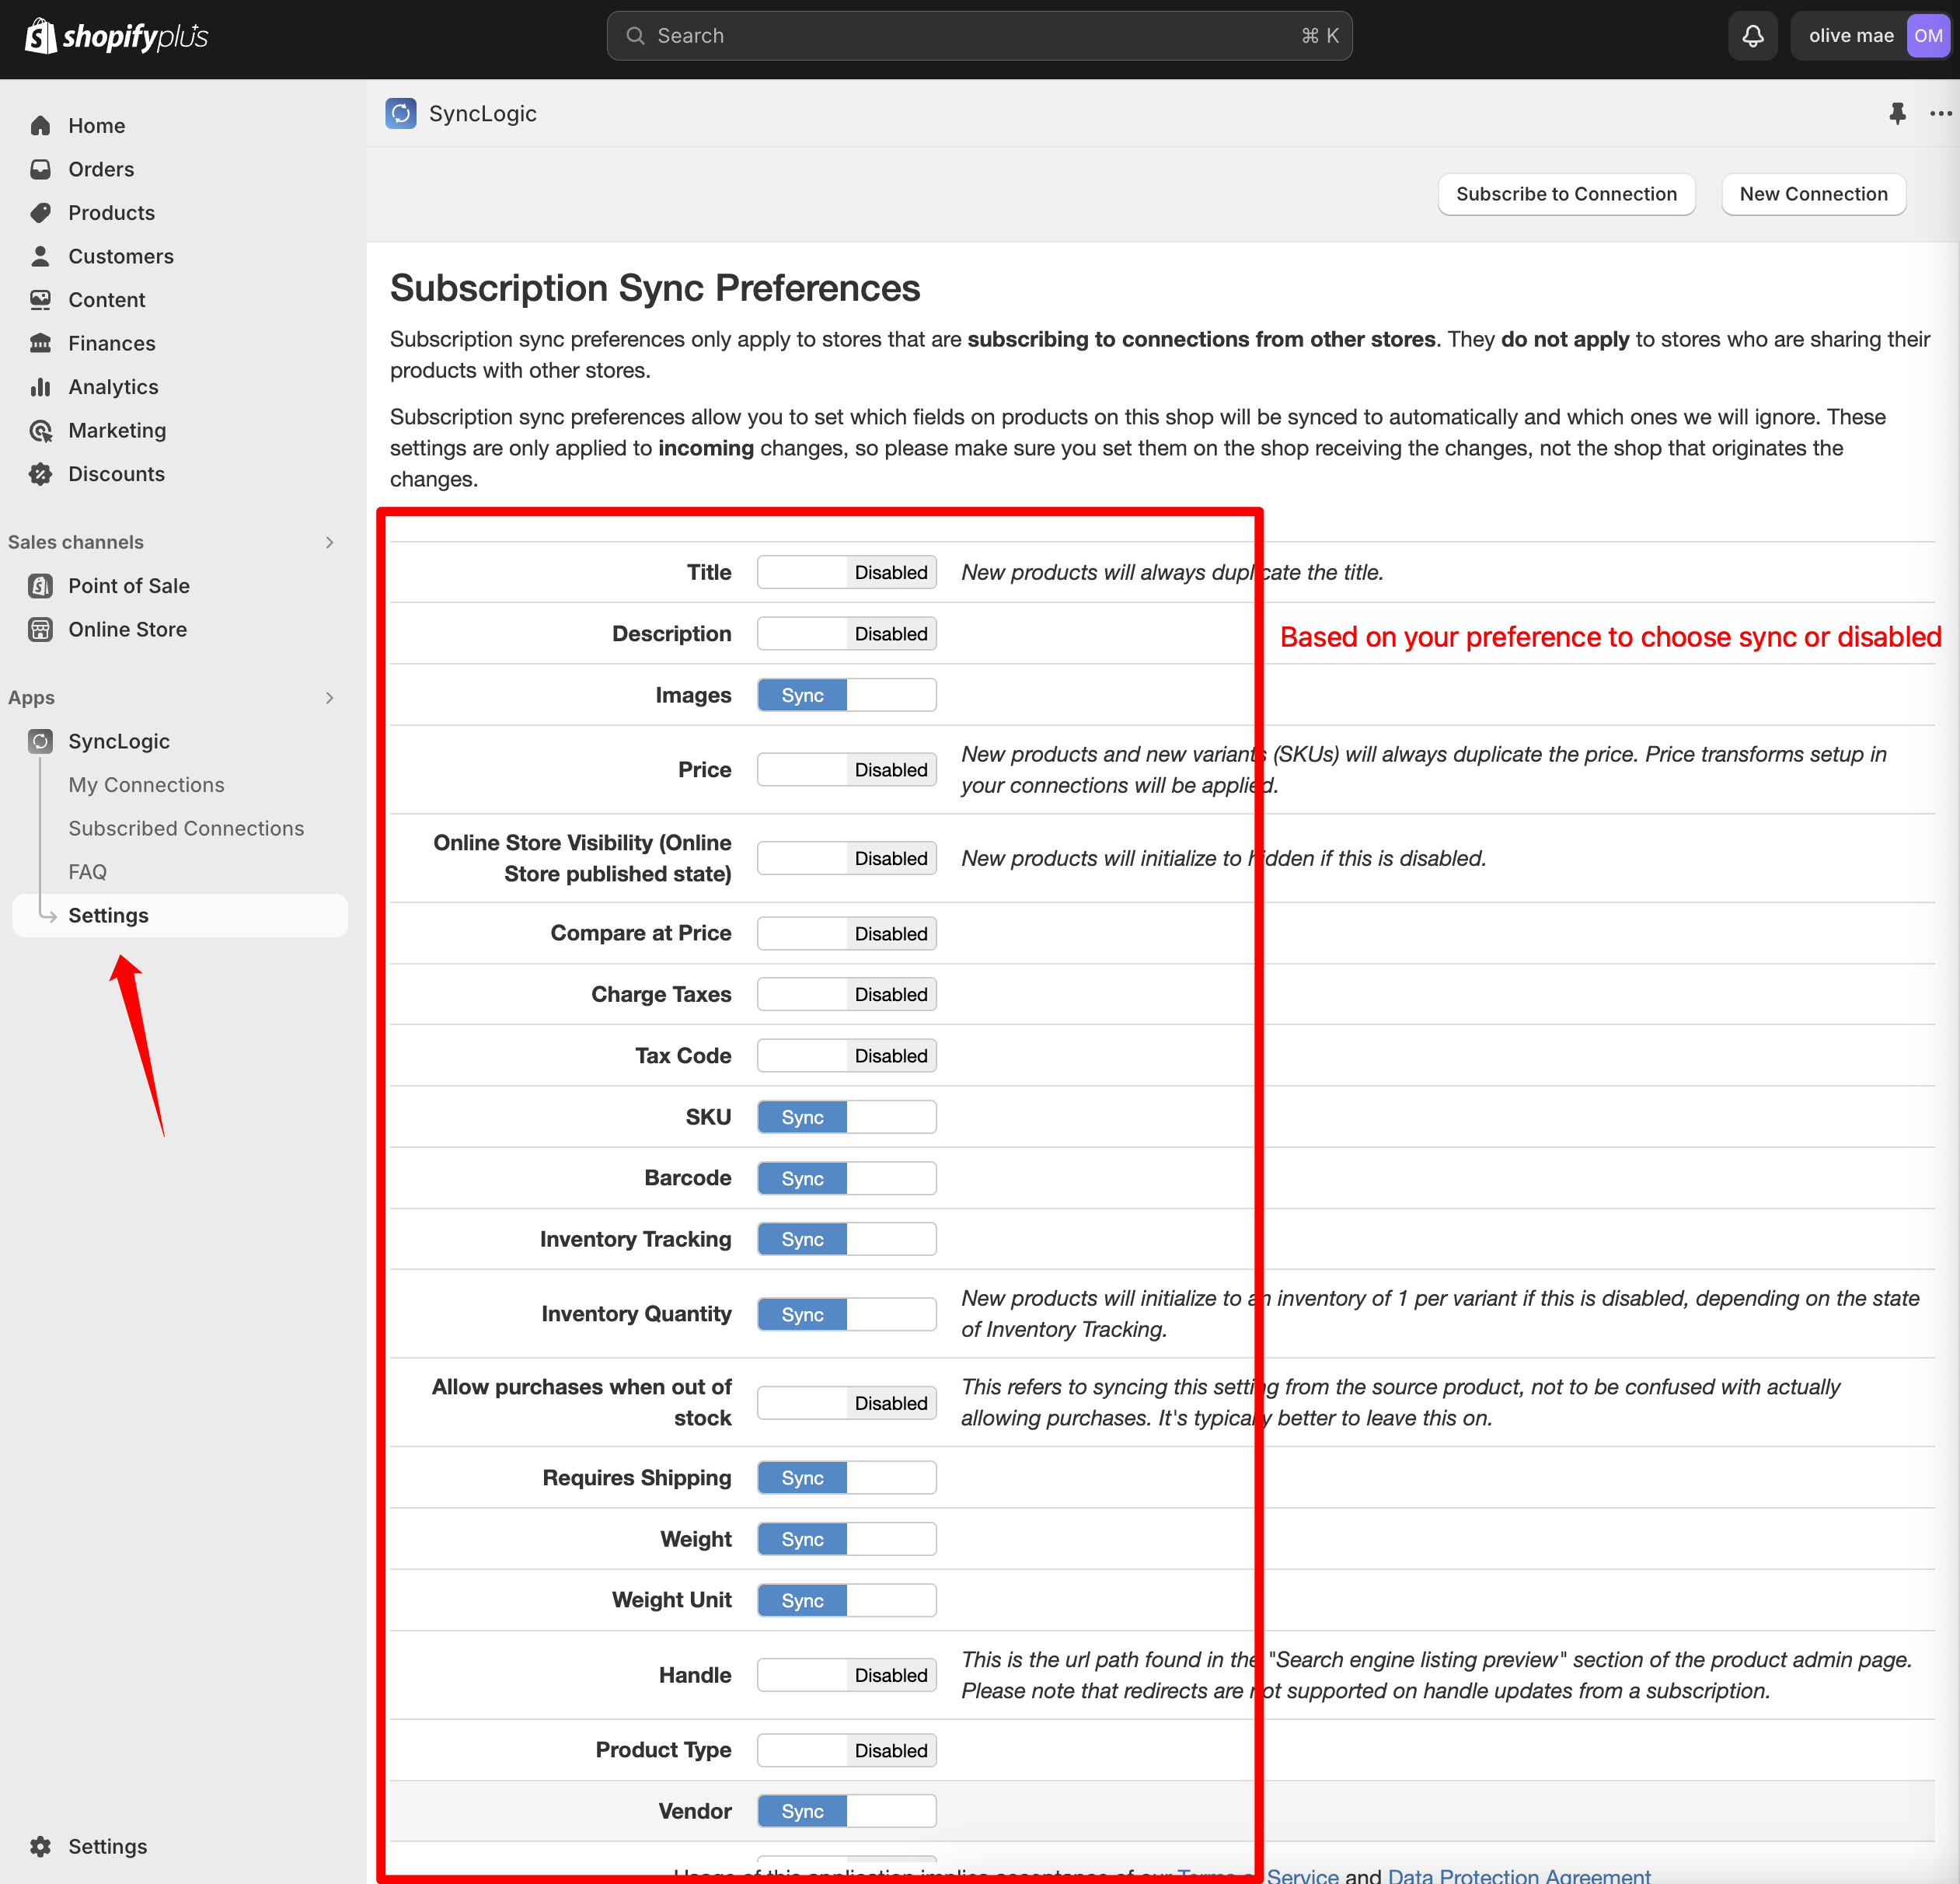Open Subscribed Connections page
Screen dimensions: 1960x1884
pos(186,828)
